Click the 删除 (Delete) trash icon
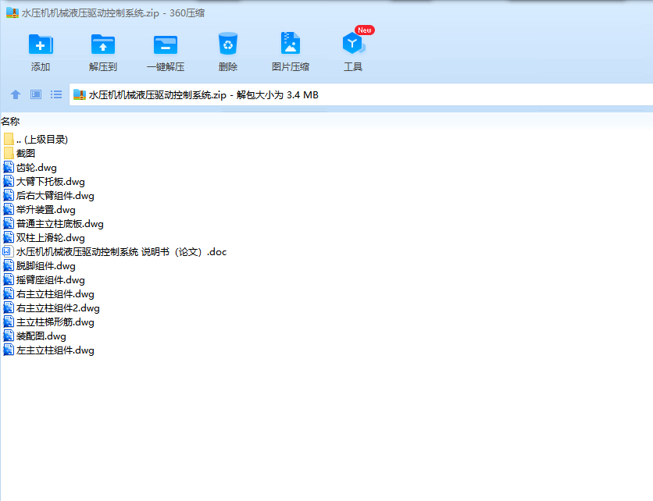 [228, 44]
